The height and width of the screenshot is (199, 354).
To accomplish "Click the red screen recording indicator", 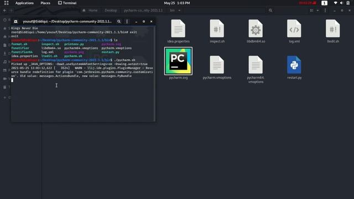I will tap(308, 3).
